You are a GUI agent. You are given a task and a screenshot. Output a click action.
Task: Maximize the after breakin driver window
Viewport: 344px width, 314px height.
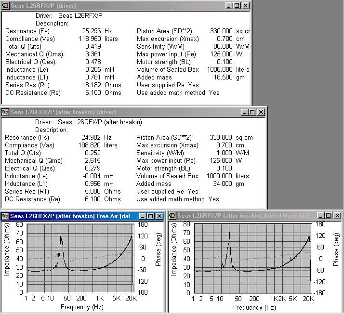252,112
